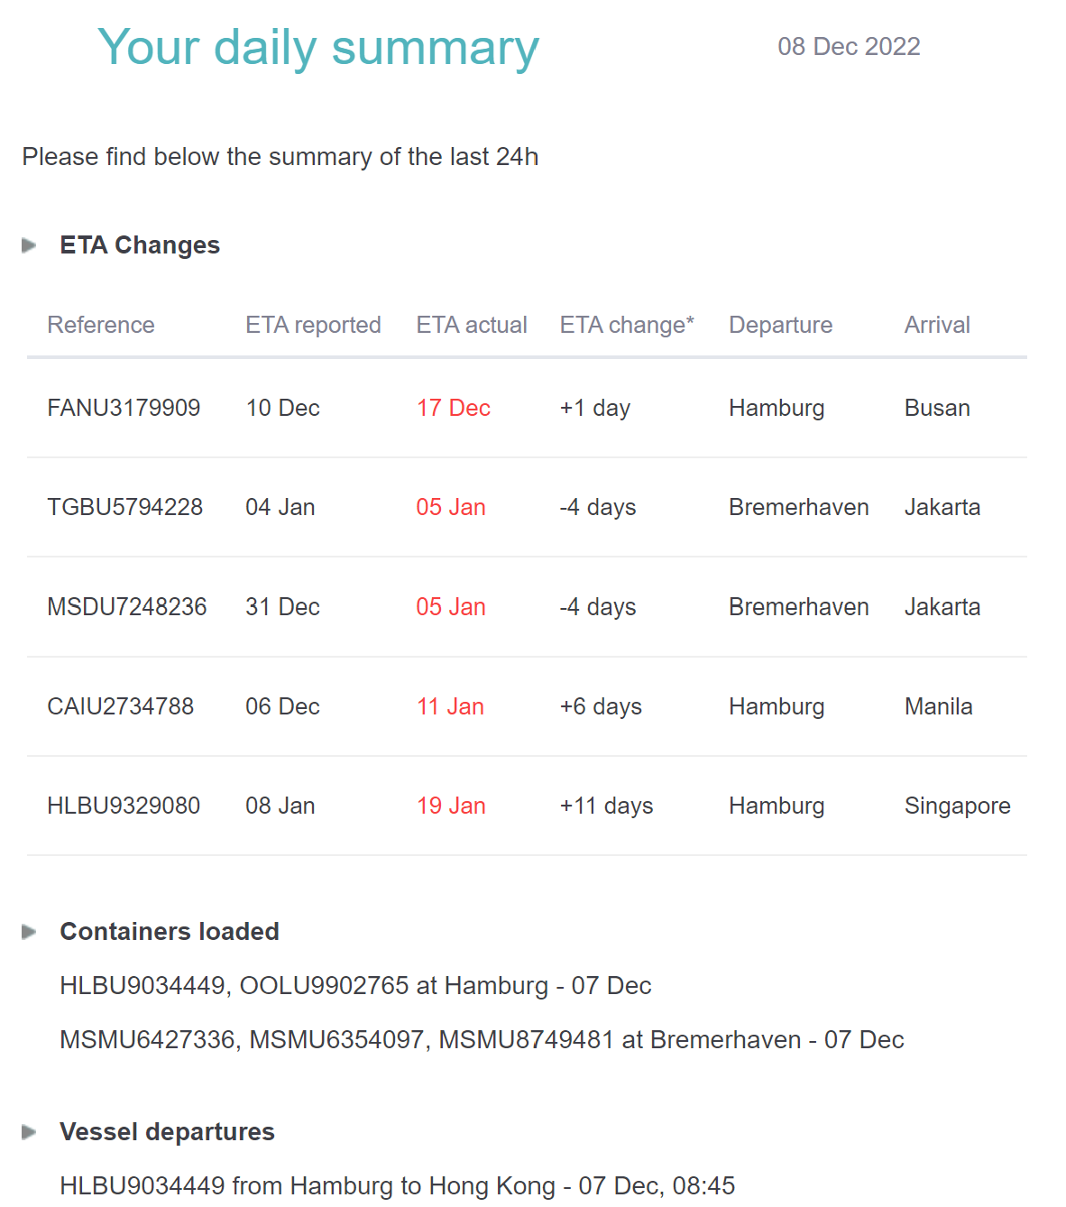
Task: Click the Containers loaded heading
Action: (170, 932)
